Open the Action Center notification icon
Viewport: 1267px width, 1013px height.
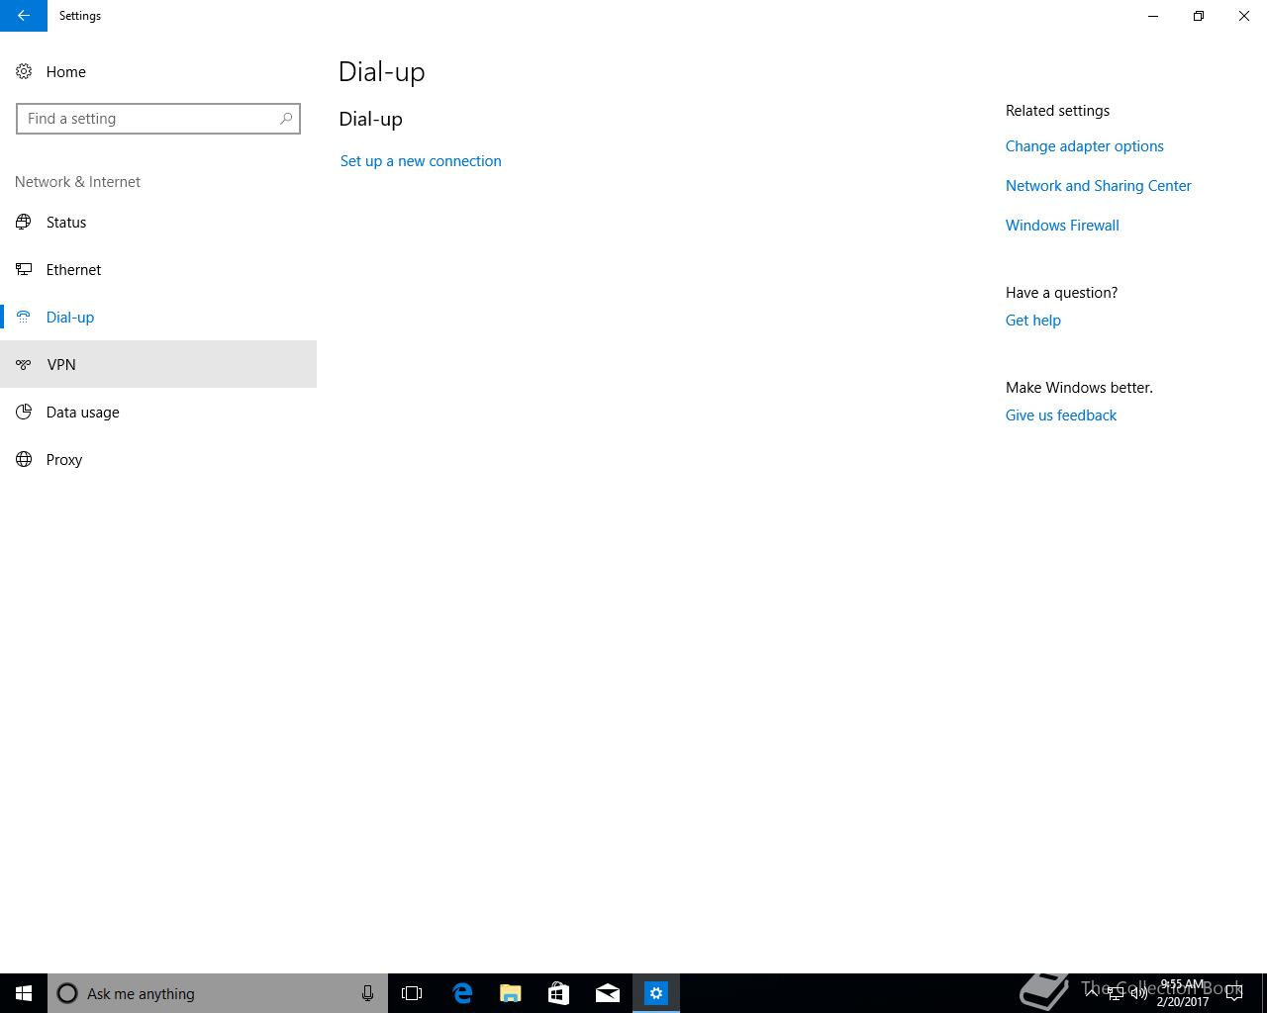1234,993
